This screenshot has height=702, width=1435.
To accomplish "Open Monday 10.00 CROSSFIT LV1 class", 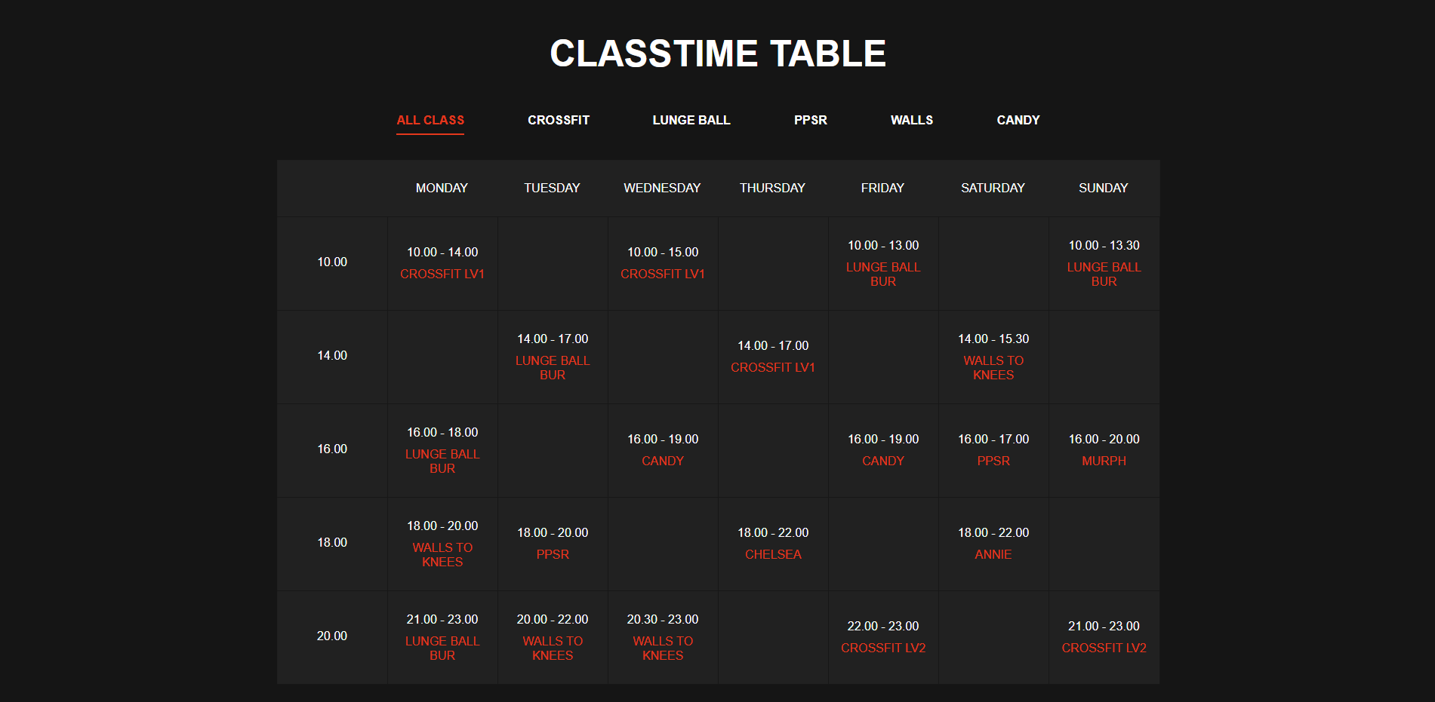I will [442, 274].
